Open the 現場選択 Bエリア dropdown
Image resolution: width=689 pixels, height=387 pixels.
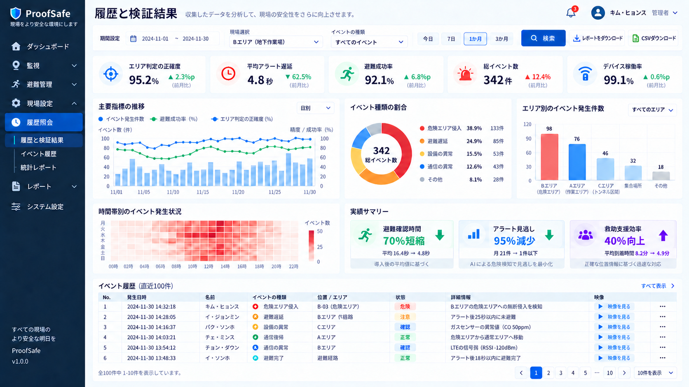coord(275,42)
